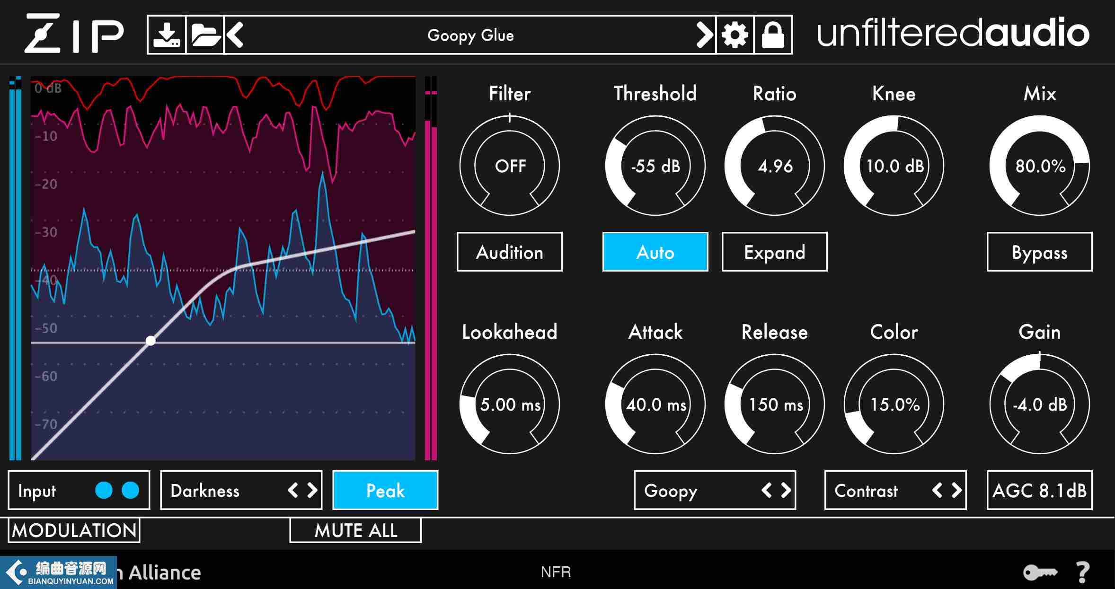Screen dimensions: 1115x589
Task: Click the Release knob at 150 ms
Action: click(775, 404)
